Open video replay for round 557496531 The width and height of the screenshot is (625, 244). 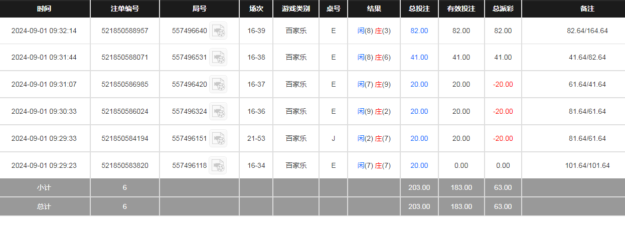[x=218, y=58]
